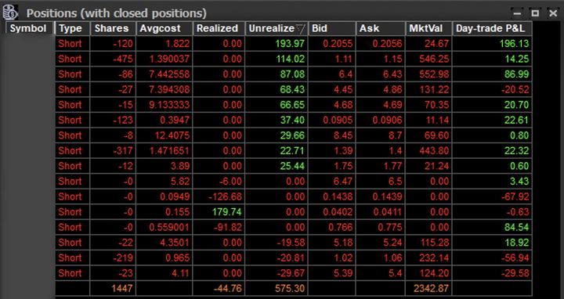The height and width of the screenshot is (299, 564).
Task: Sort by the MktVal column header
Action: pos(428,28)
